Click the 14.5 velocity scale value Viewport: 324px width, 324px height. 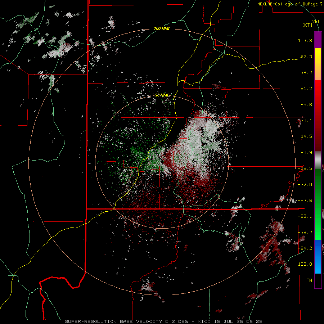[306, 136]
